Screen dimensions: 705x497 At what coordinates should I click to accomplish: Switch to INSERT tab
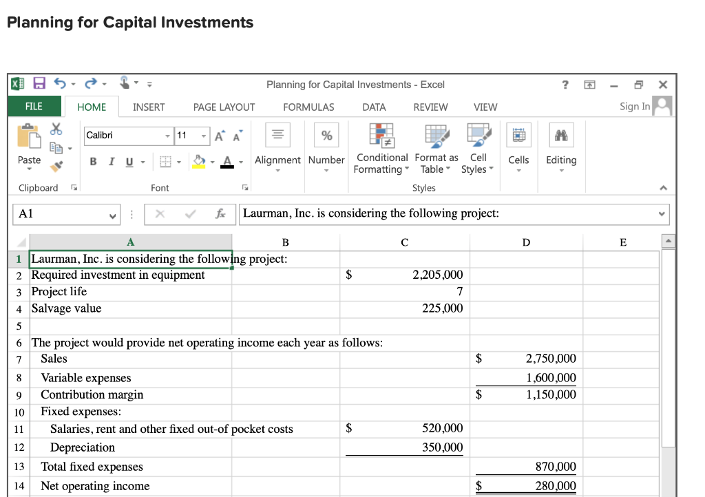[149, 107]
